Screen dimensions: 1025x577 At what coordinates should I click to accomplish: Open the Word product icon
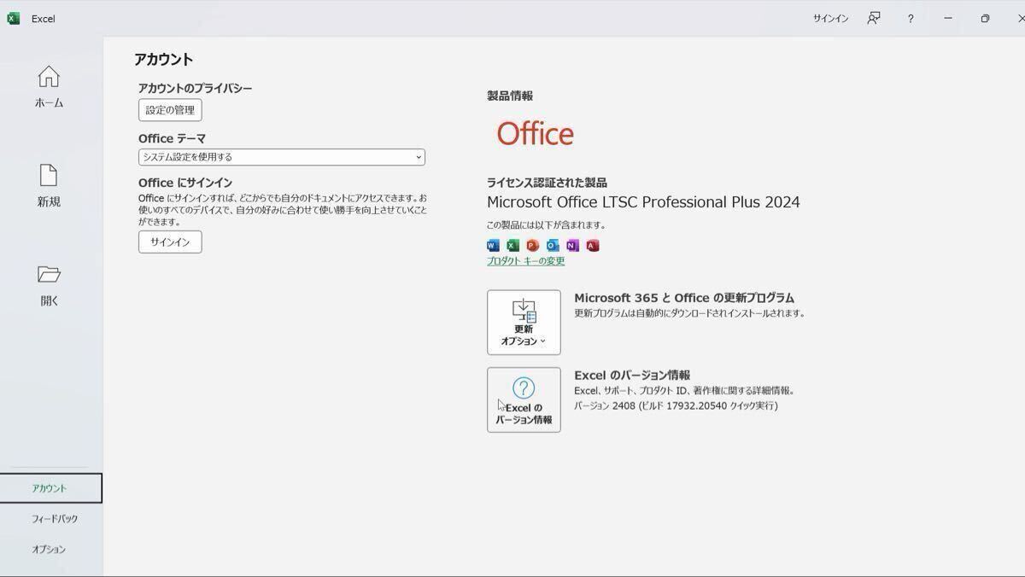click(492, 245)
